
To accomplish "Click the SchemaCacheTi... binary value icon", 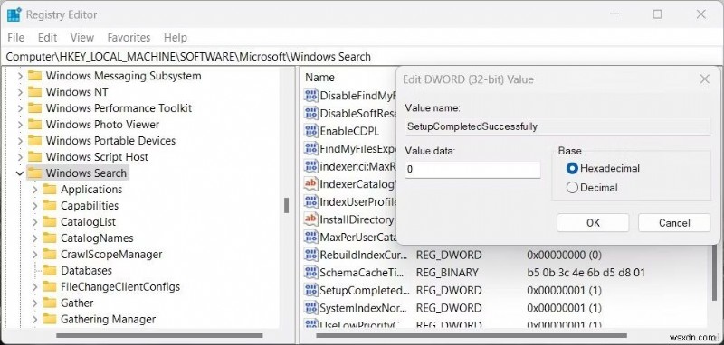I will click(311, 272).
